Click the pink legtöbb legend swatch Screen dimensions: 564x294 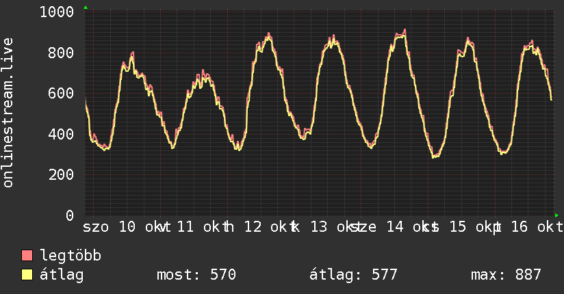[27, 256]
